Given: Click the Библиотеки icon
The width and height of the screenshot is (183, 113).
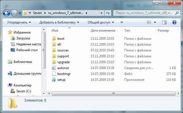Looking at the screenshot, I should (x=10, y=62).
